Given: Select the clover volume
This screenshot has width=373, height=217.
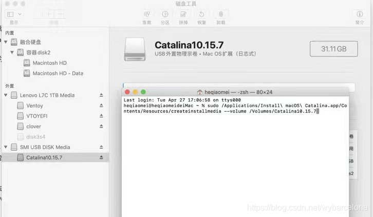Looking at the screenshot, I should point(33,126).
